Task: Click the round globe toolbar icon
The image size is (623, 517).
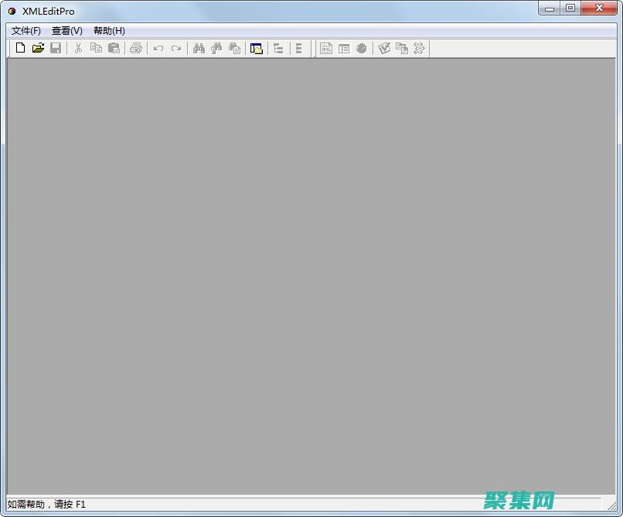Action: coord(361,48)
